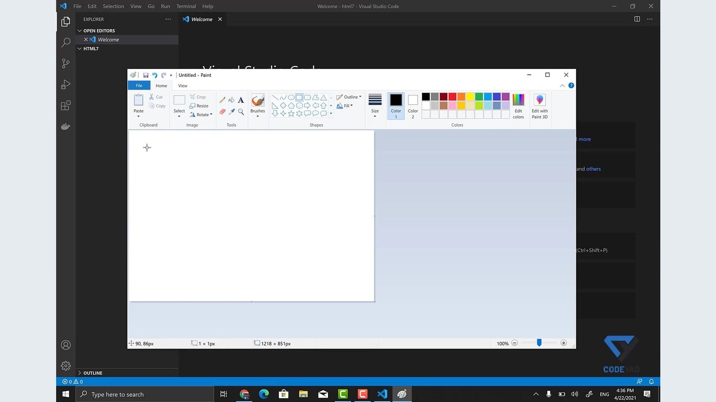Viewport: 716px width, 402px height.
Task: Select the Pencil tool in Paint
Action: pyautogui.click(x=222, y=100)
